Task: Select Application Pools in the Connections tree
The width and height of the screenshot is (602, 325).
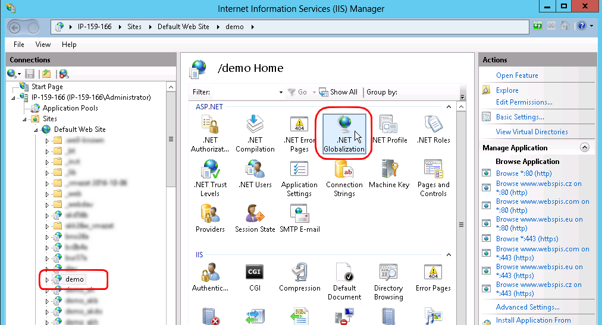Action: click(70, 108)
